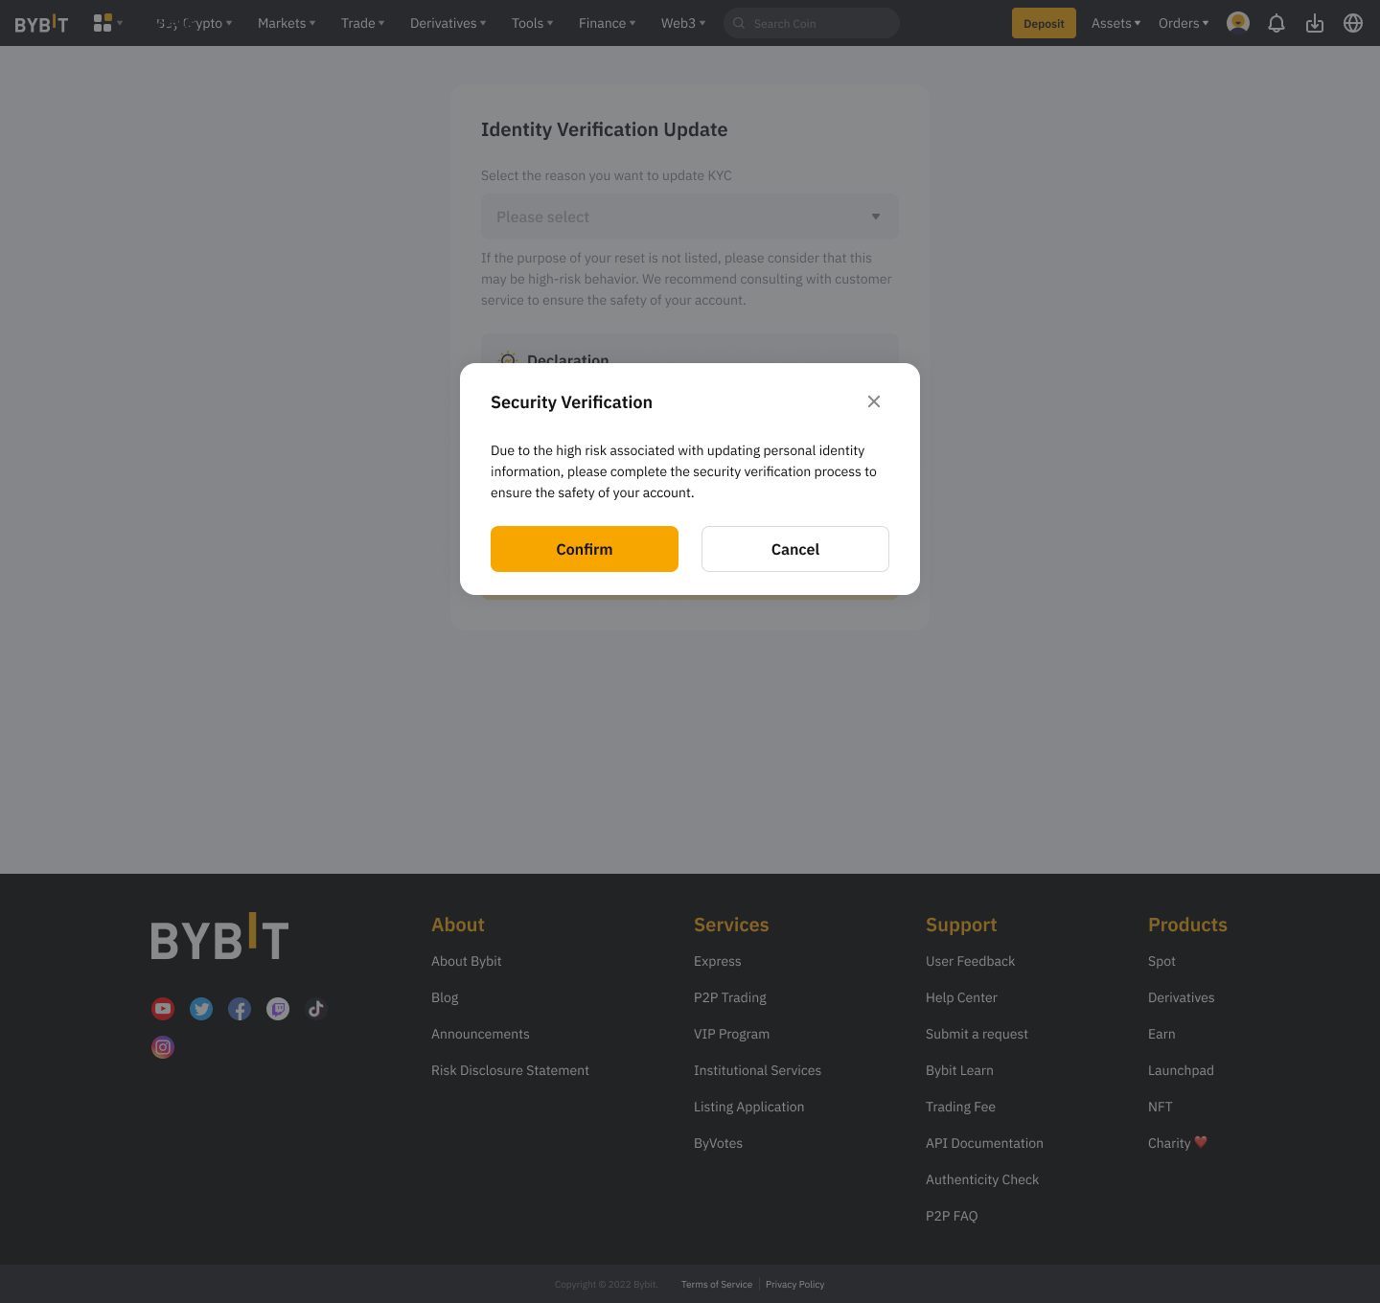This screenshot has height=1303, width=1380.
Task: Open the Markets navigation menu
Action: [x=286, y=23]
